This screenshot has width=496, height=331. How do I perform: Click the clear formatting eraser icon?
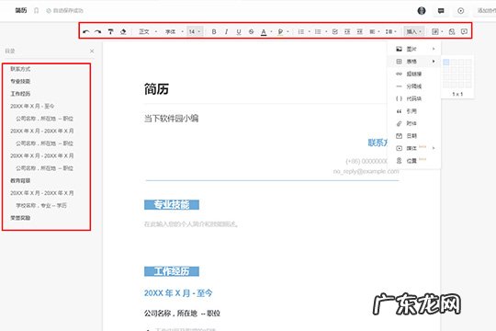tap(123, 31)
